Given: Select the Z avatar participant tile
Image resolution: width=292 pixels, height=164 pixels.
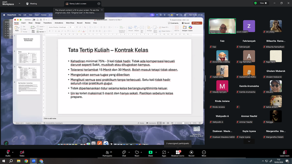Looking at the screenshot, I should tap(249, 26).
